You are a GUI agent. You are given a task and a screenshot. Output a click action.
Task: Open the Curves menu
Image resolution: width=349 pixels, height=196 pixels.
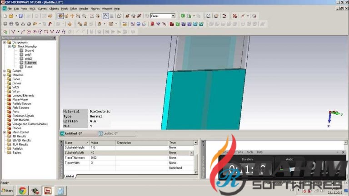tap(42, 9)
